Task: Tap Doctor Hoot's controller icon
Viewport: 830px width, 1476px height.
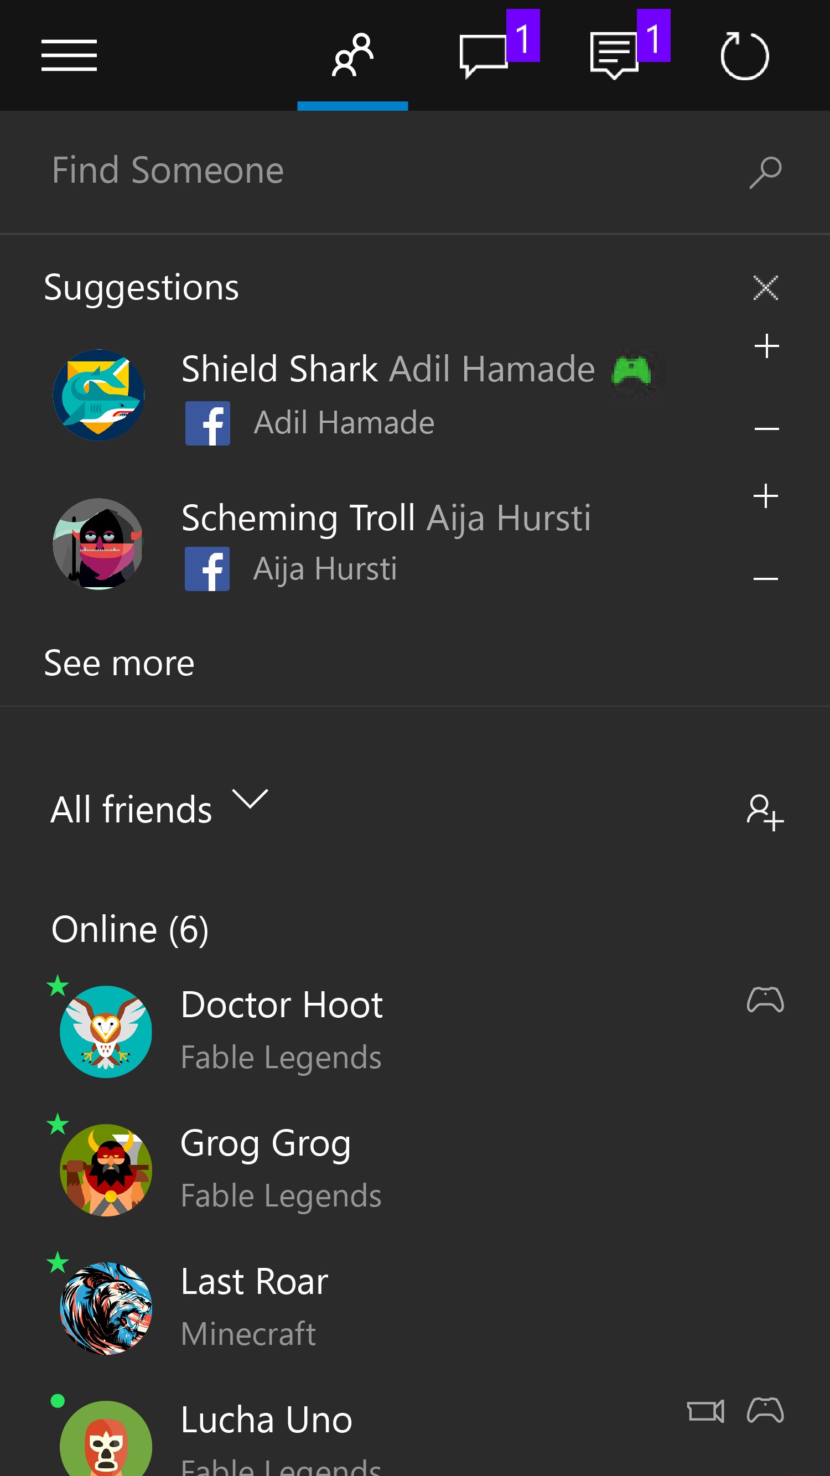Action: pyautogui.click(x=765, y=1001)
